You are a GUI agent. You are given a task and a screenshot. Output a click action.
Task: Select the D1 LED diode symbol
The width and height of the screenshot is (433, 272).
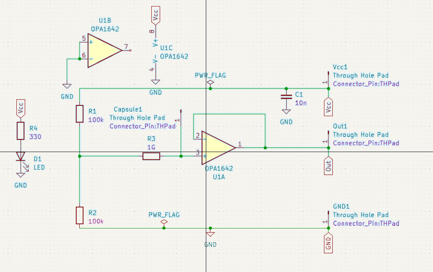coord(21,157)
